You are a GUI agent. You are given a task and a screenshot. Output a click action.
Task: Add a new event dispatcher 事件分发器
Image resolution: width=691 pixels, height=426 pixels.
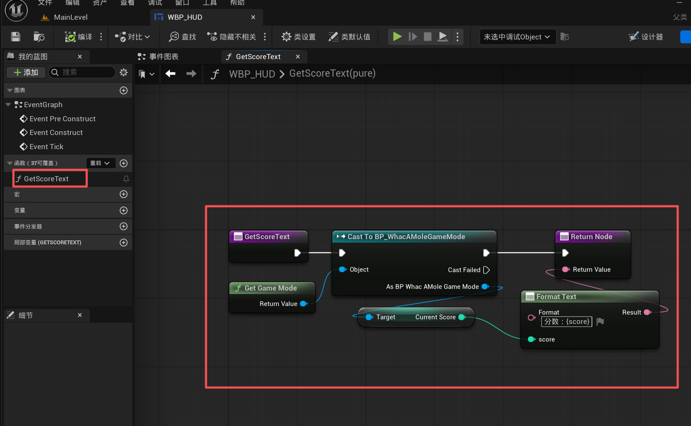tap(124, 226)
